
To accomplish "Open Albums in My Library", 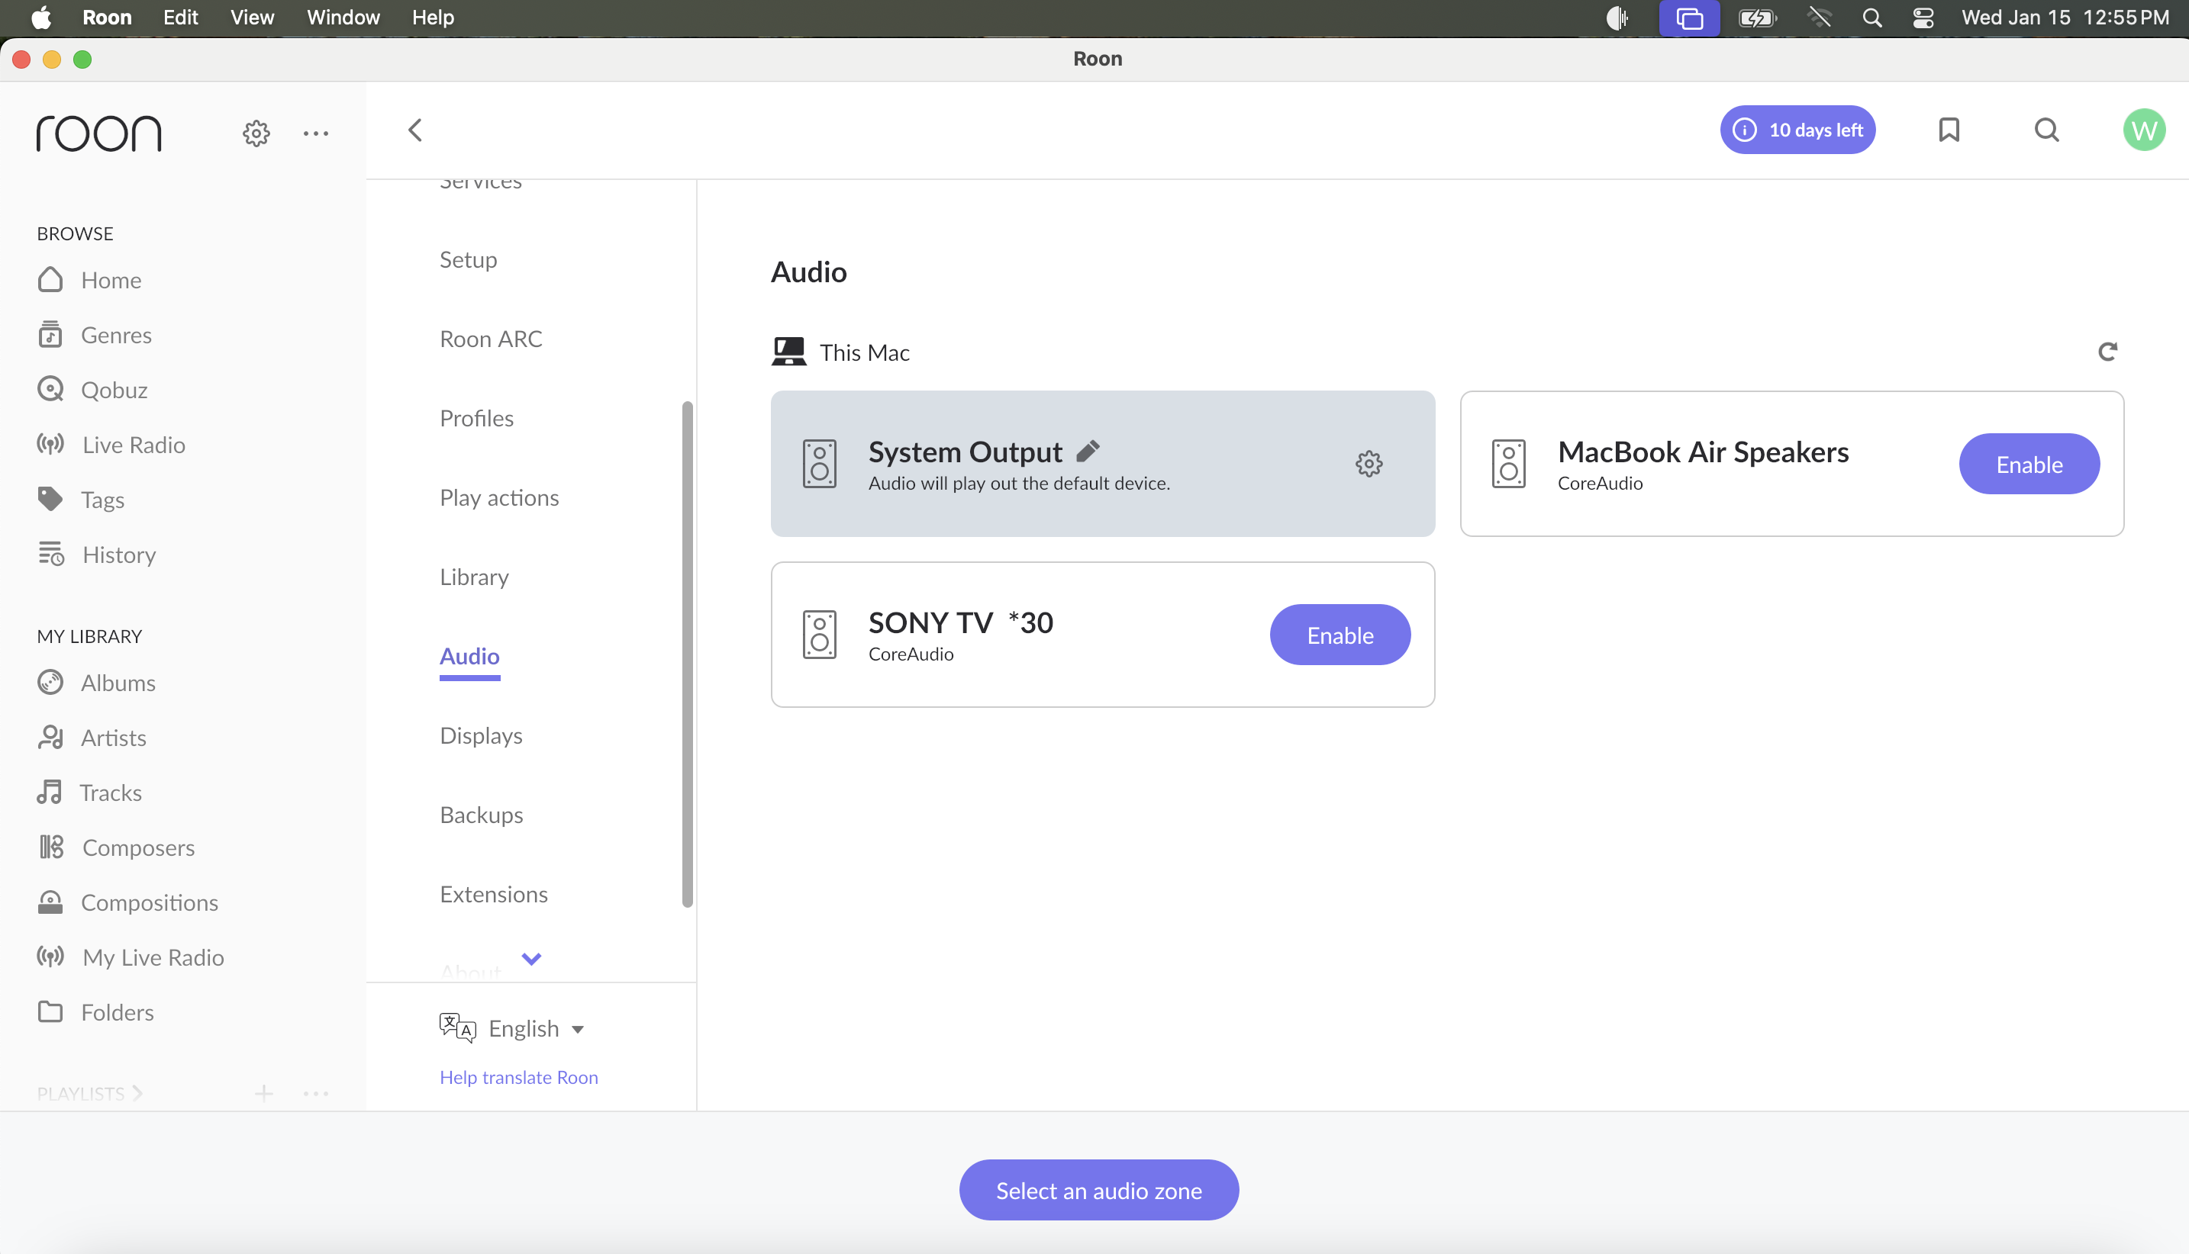I will pyautogui.click(x=96, y=682).
